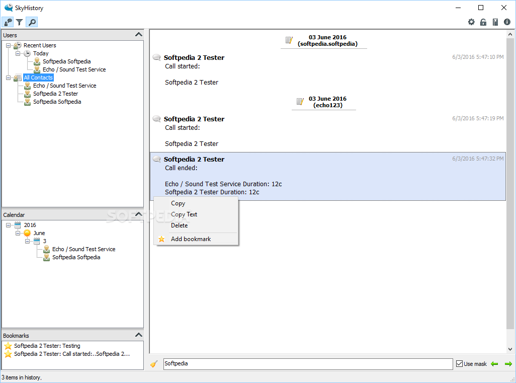
Task: Open settings gear icon
Action: [471, 22]
